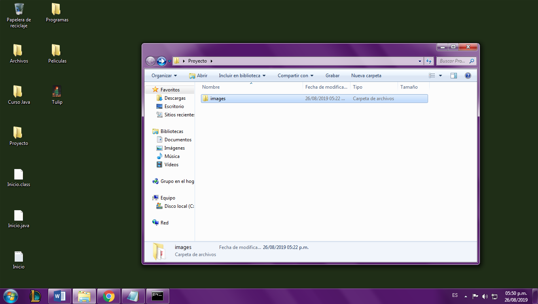The image size is (538, 304).
Task: Show hidden tray icons arrow
Action: [x=466, y=296]
